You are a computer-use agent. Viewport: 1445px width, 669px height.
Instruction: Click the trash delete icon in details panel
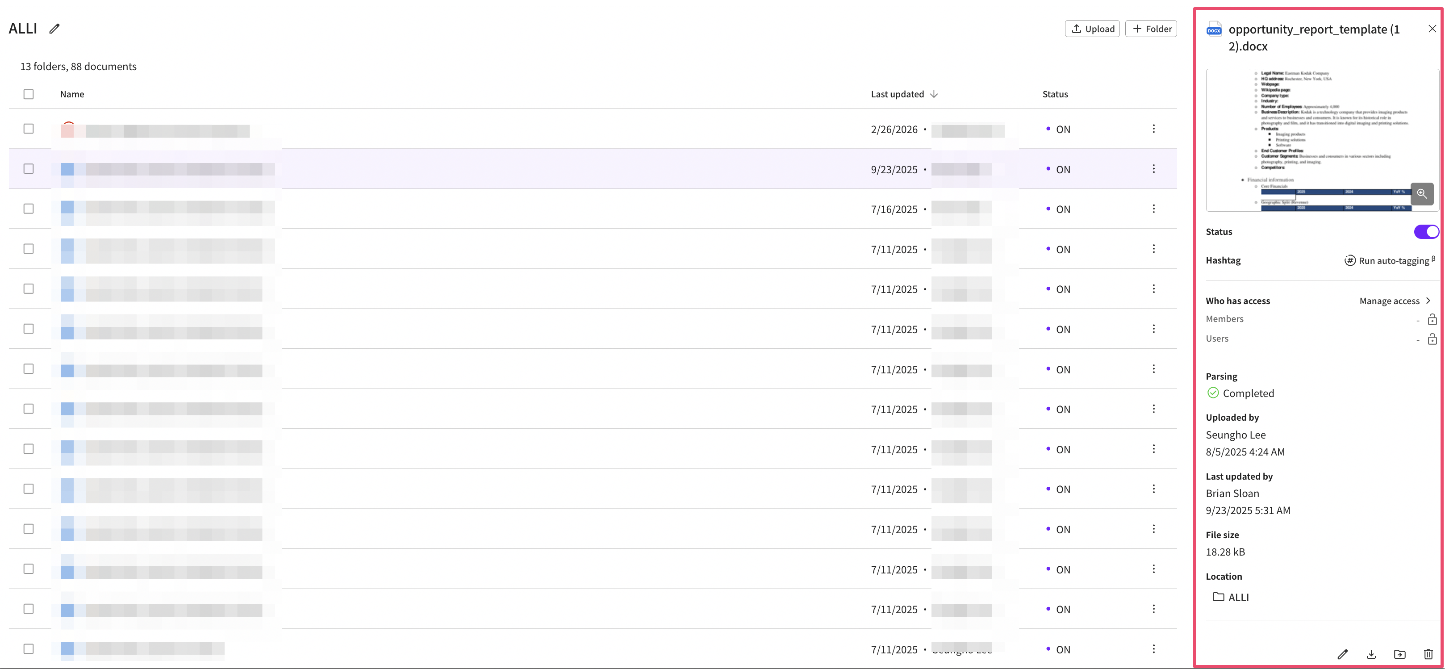(x=1428, y=654)
